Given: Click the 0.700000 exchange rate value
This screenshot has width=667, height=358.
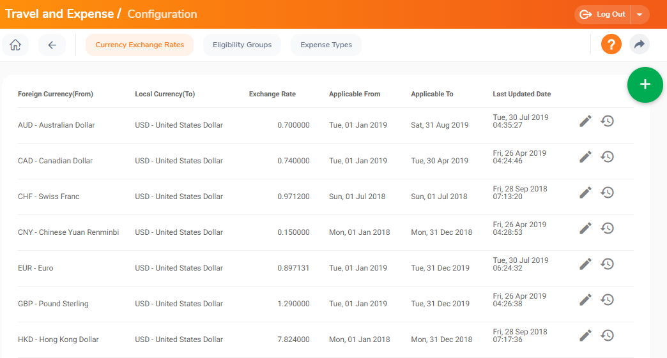Looking at the screenshot, I should pos(293,125).
